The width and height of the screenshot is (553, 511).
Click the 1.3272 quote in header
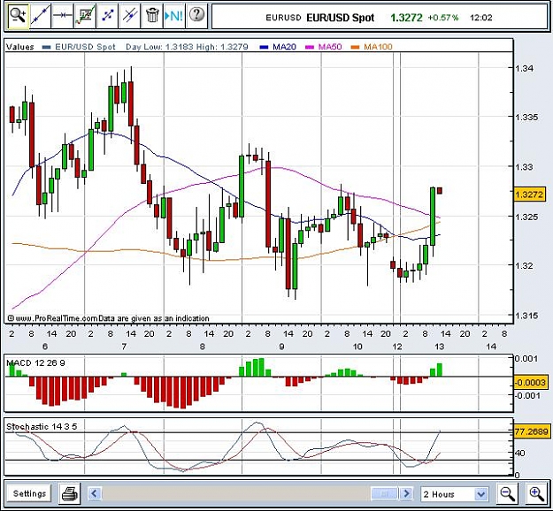[406, 18]
